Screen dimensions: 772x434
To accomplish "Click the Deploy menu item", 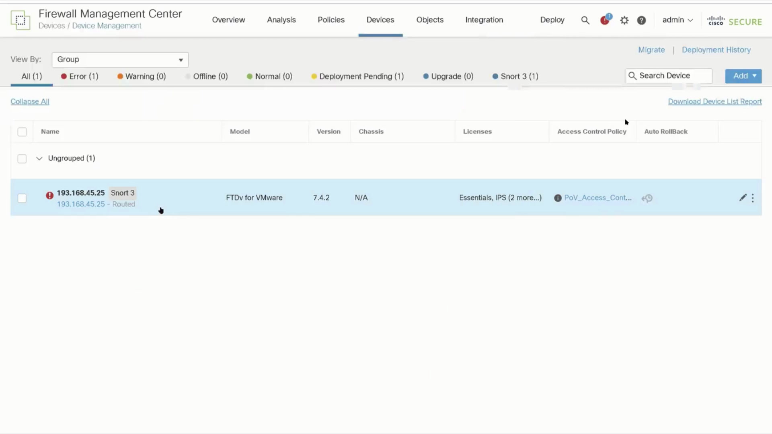I will tap(552, 20).
